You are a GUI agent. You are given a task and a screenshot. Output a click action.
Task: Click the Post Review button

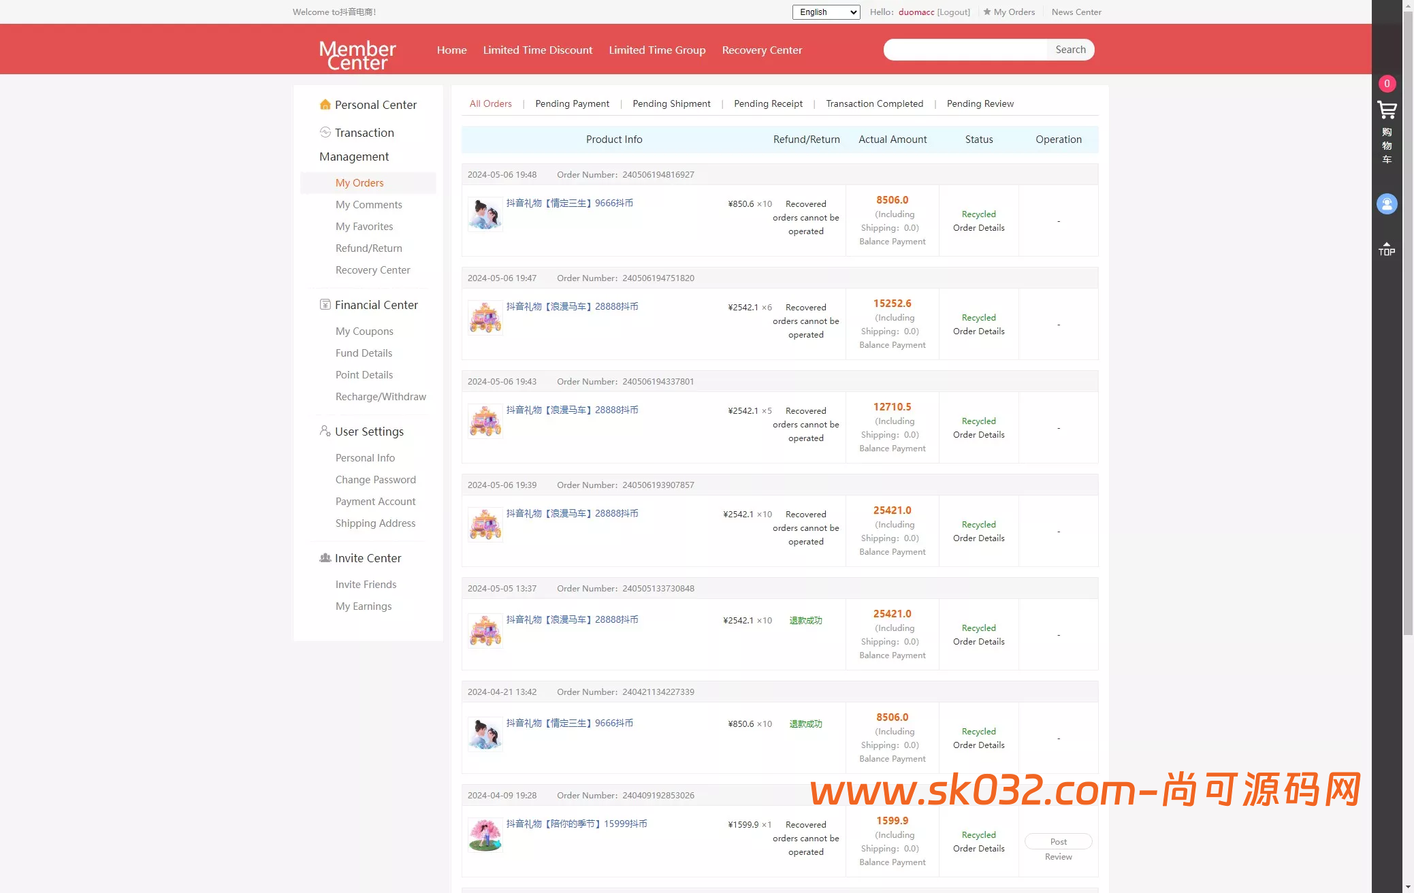(x=1058, y=842)
